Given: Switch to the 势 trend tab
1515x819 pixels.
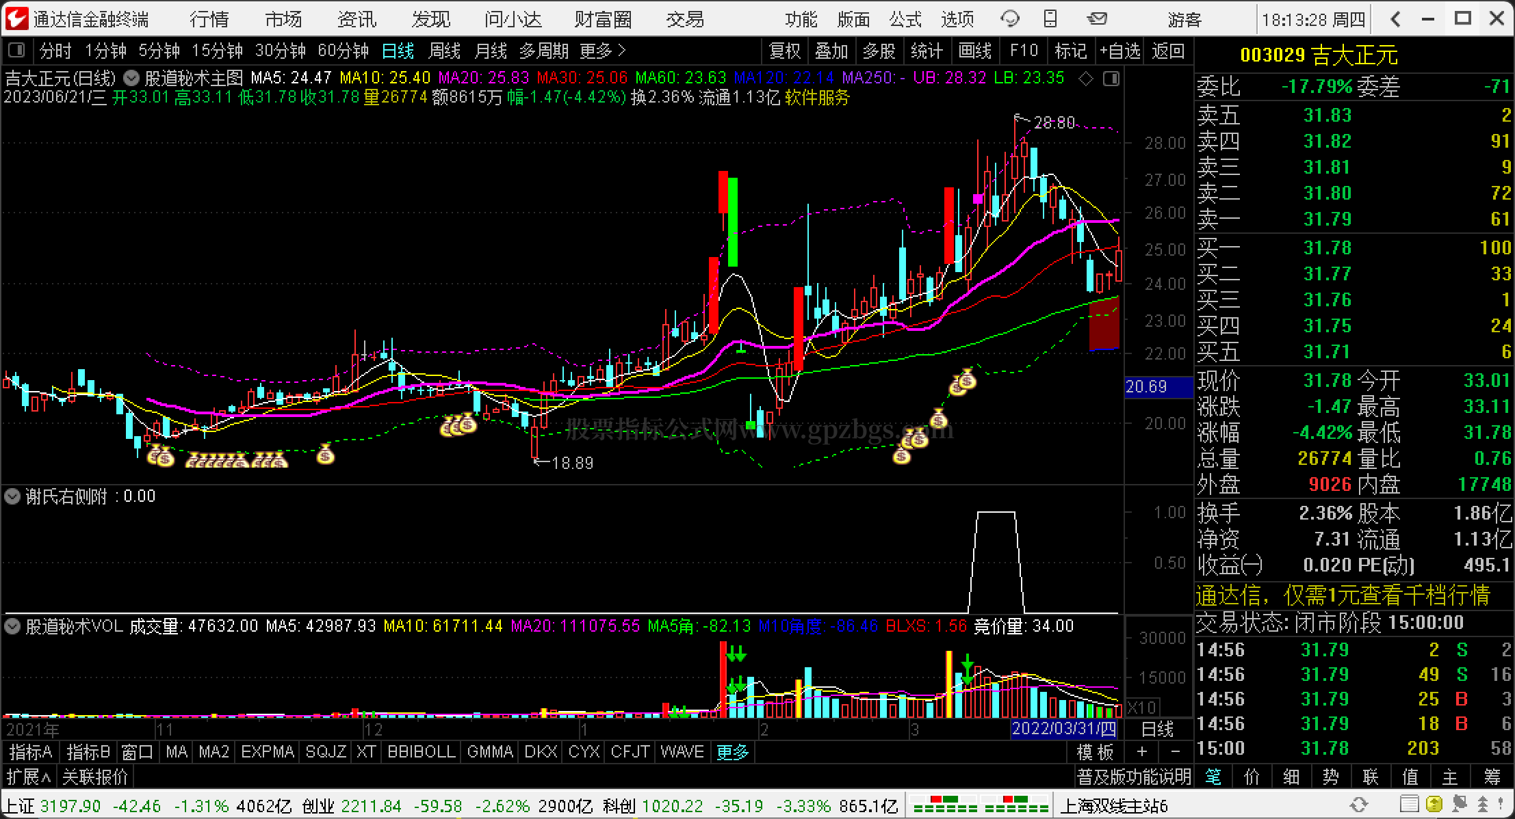Looking at the screenshot, I should coord(1331,777).
